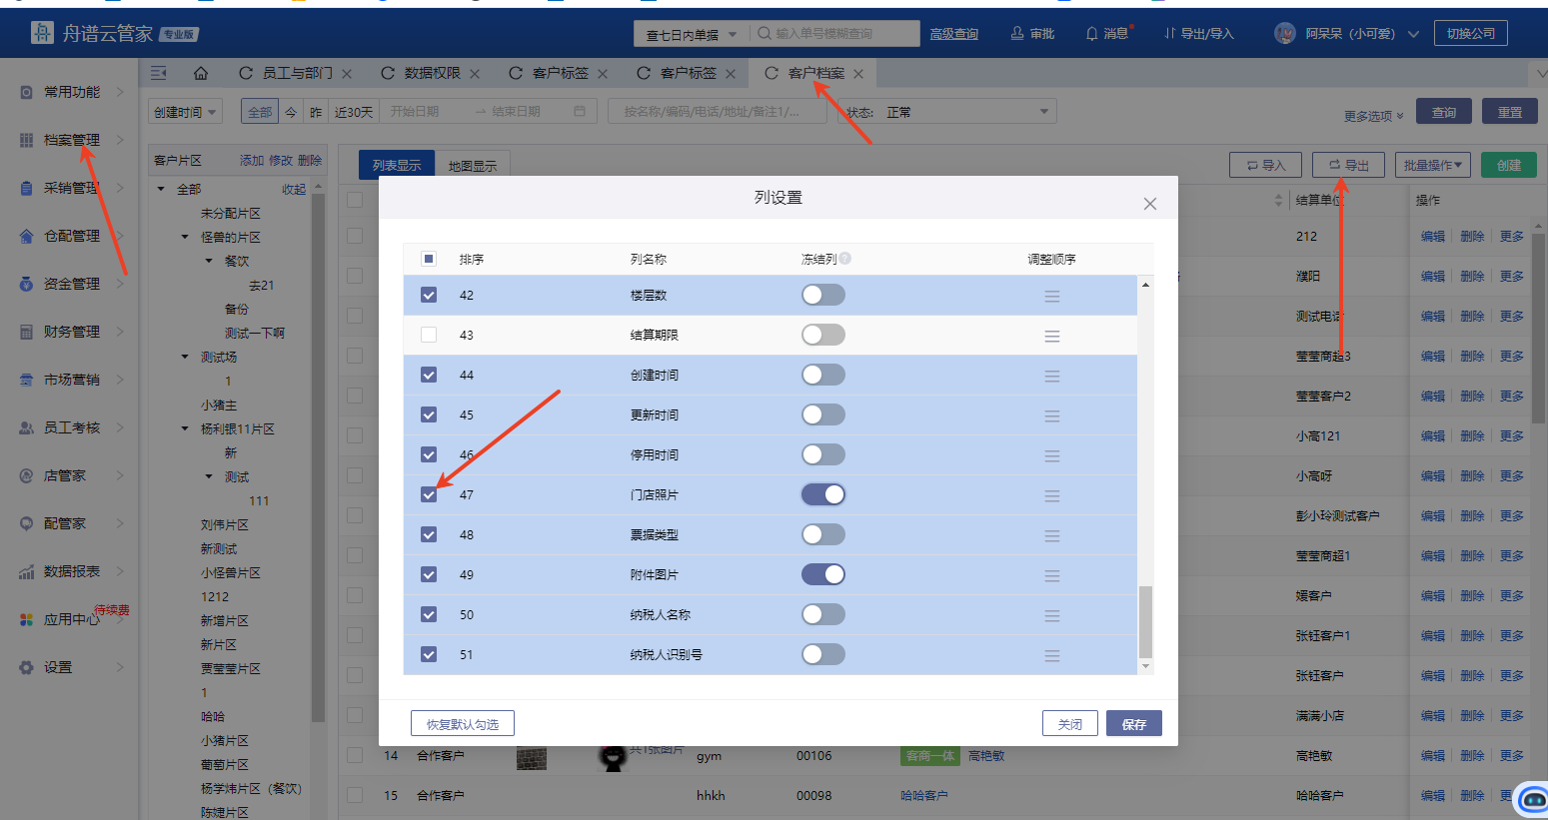Click the floating chat robot icon
The image size is (1548, 820).
[x=1531, y=799]
